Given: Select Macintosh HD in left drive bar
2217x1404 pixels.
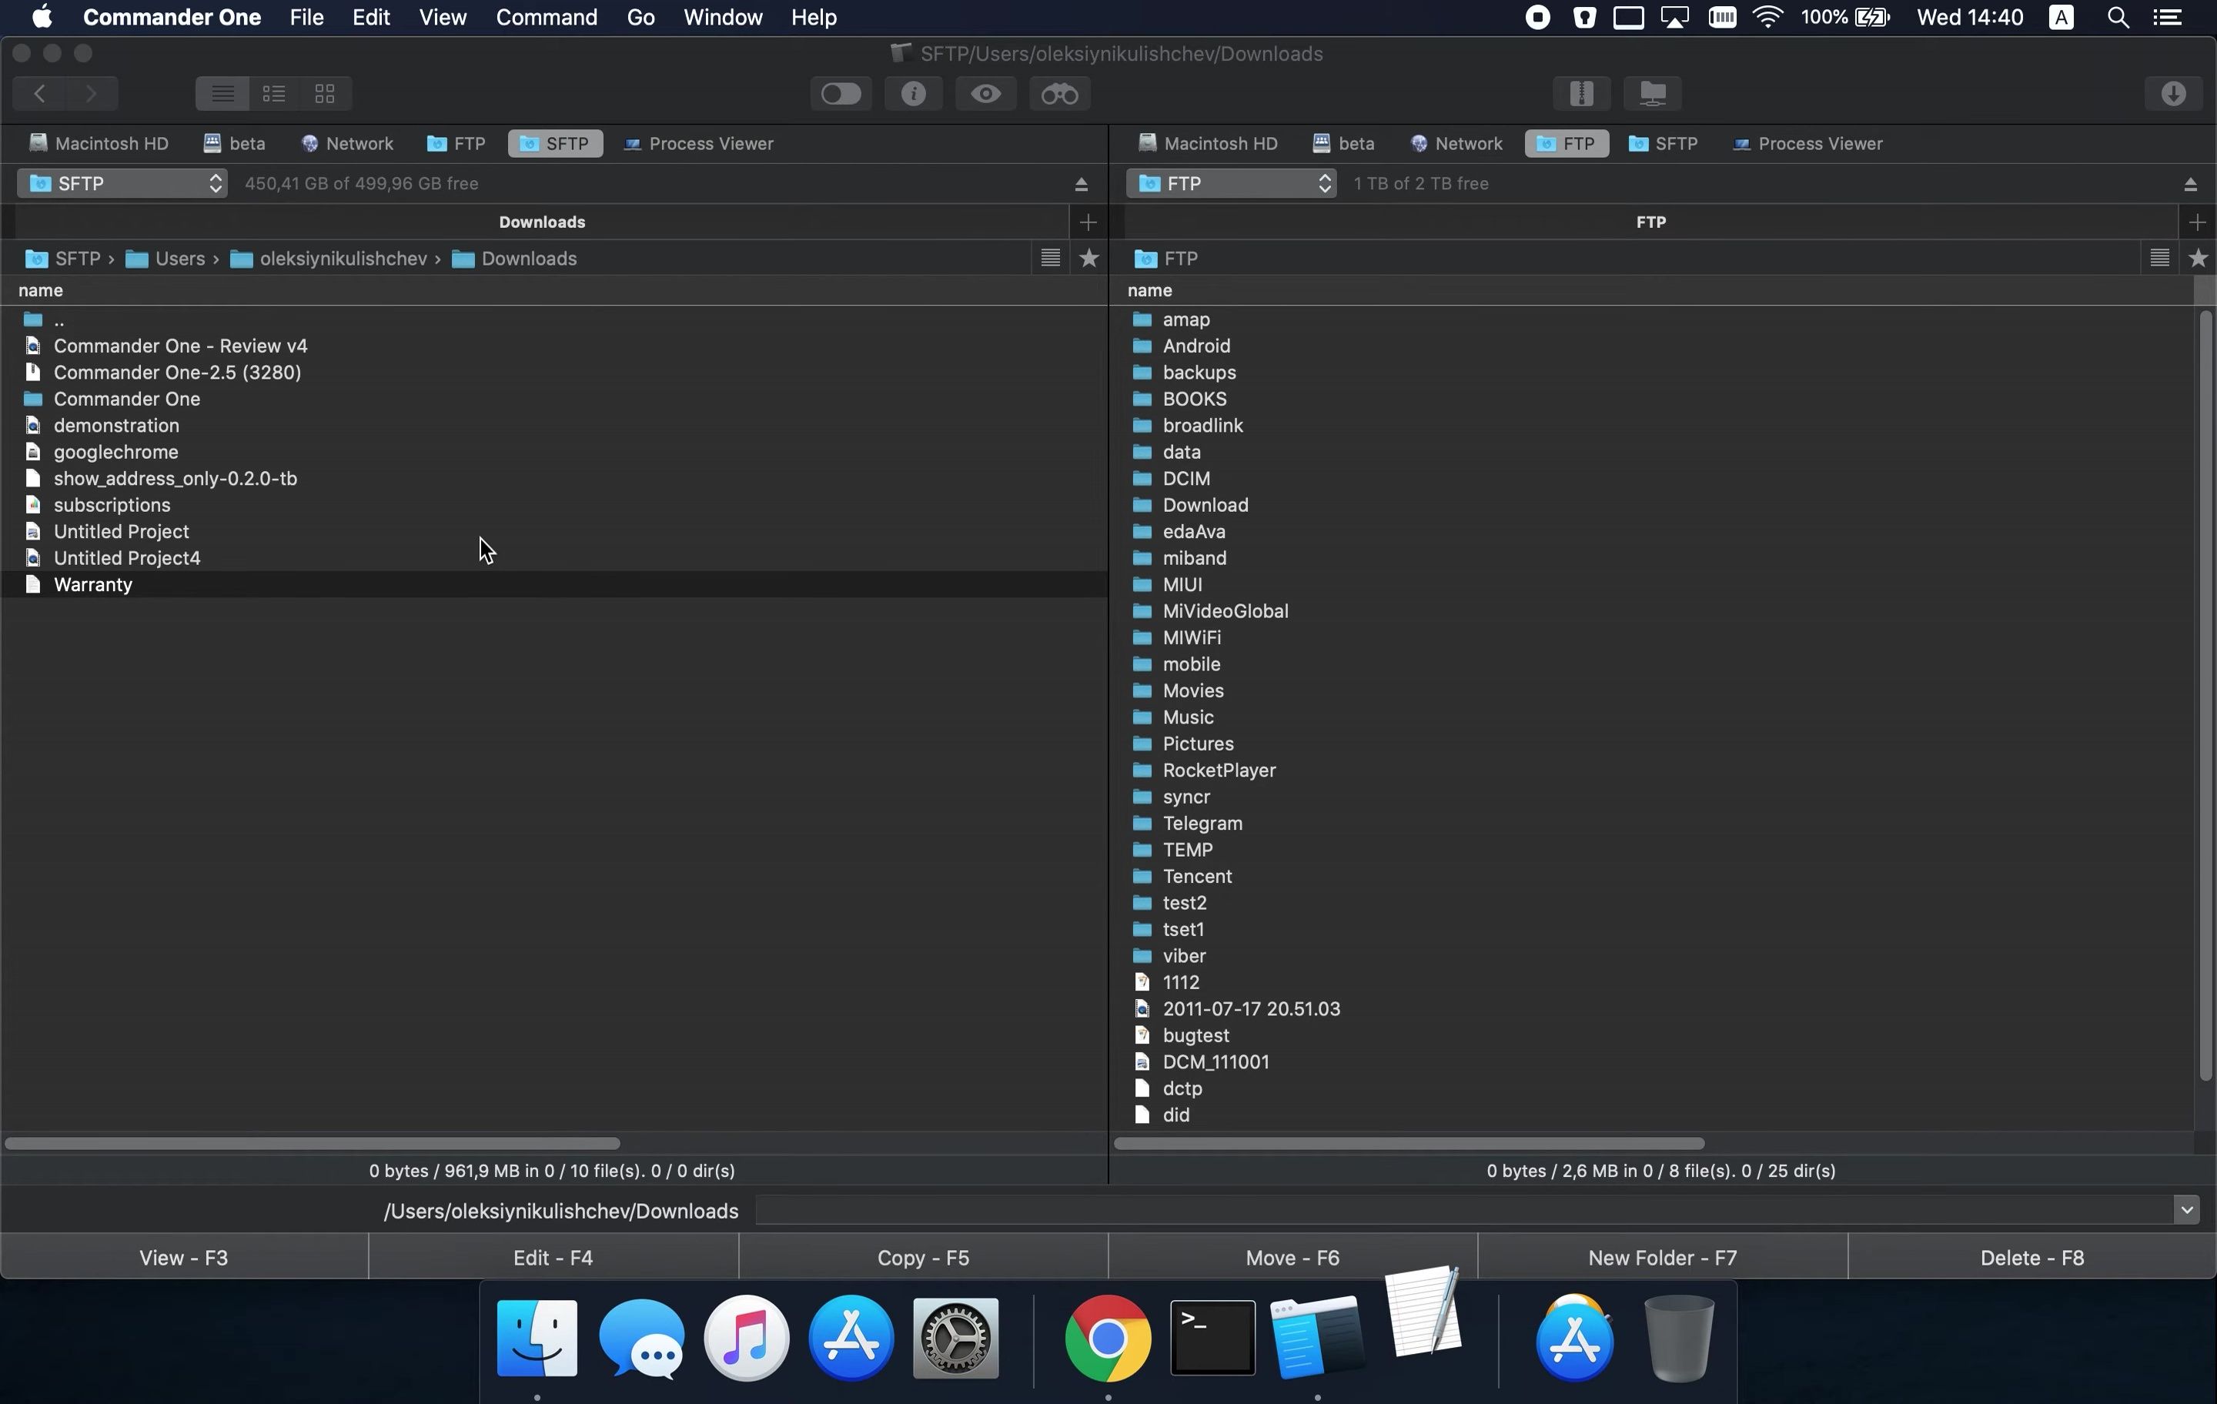Looking at the screenshot, I should pyautogui.click(x=99, y=144).
